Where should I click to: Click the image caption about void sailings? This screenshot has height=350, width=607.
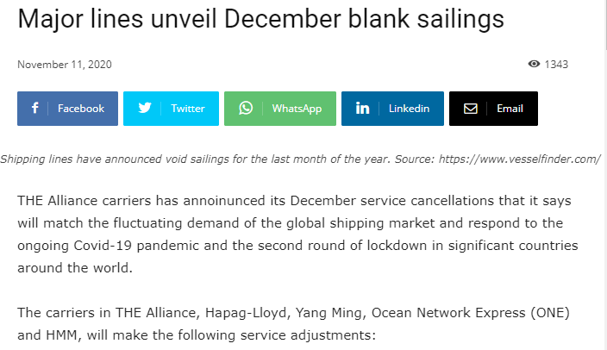300,159
